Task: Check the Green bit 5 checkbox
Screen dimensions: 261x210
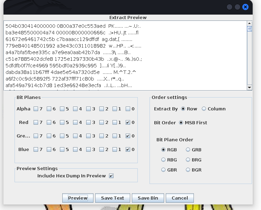Action: 62,136
